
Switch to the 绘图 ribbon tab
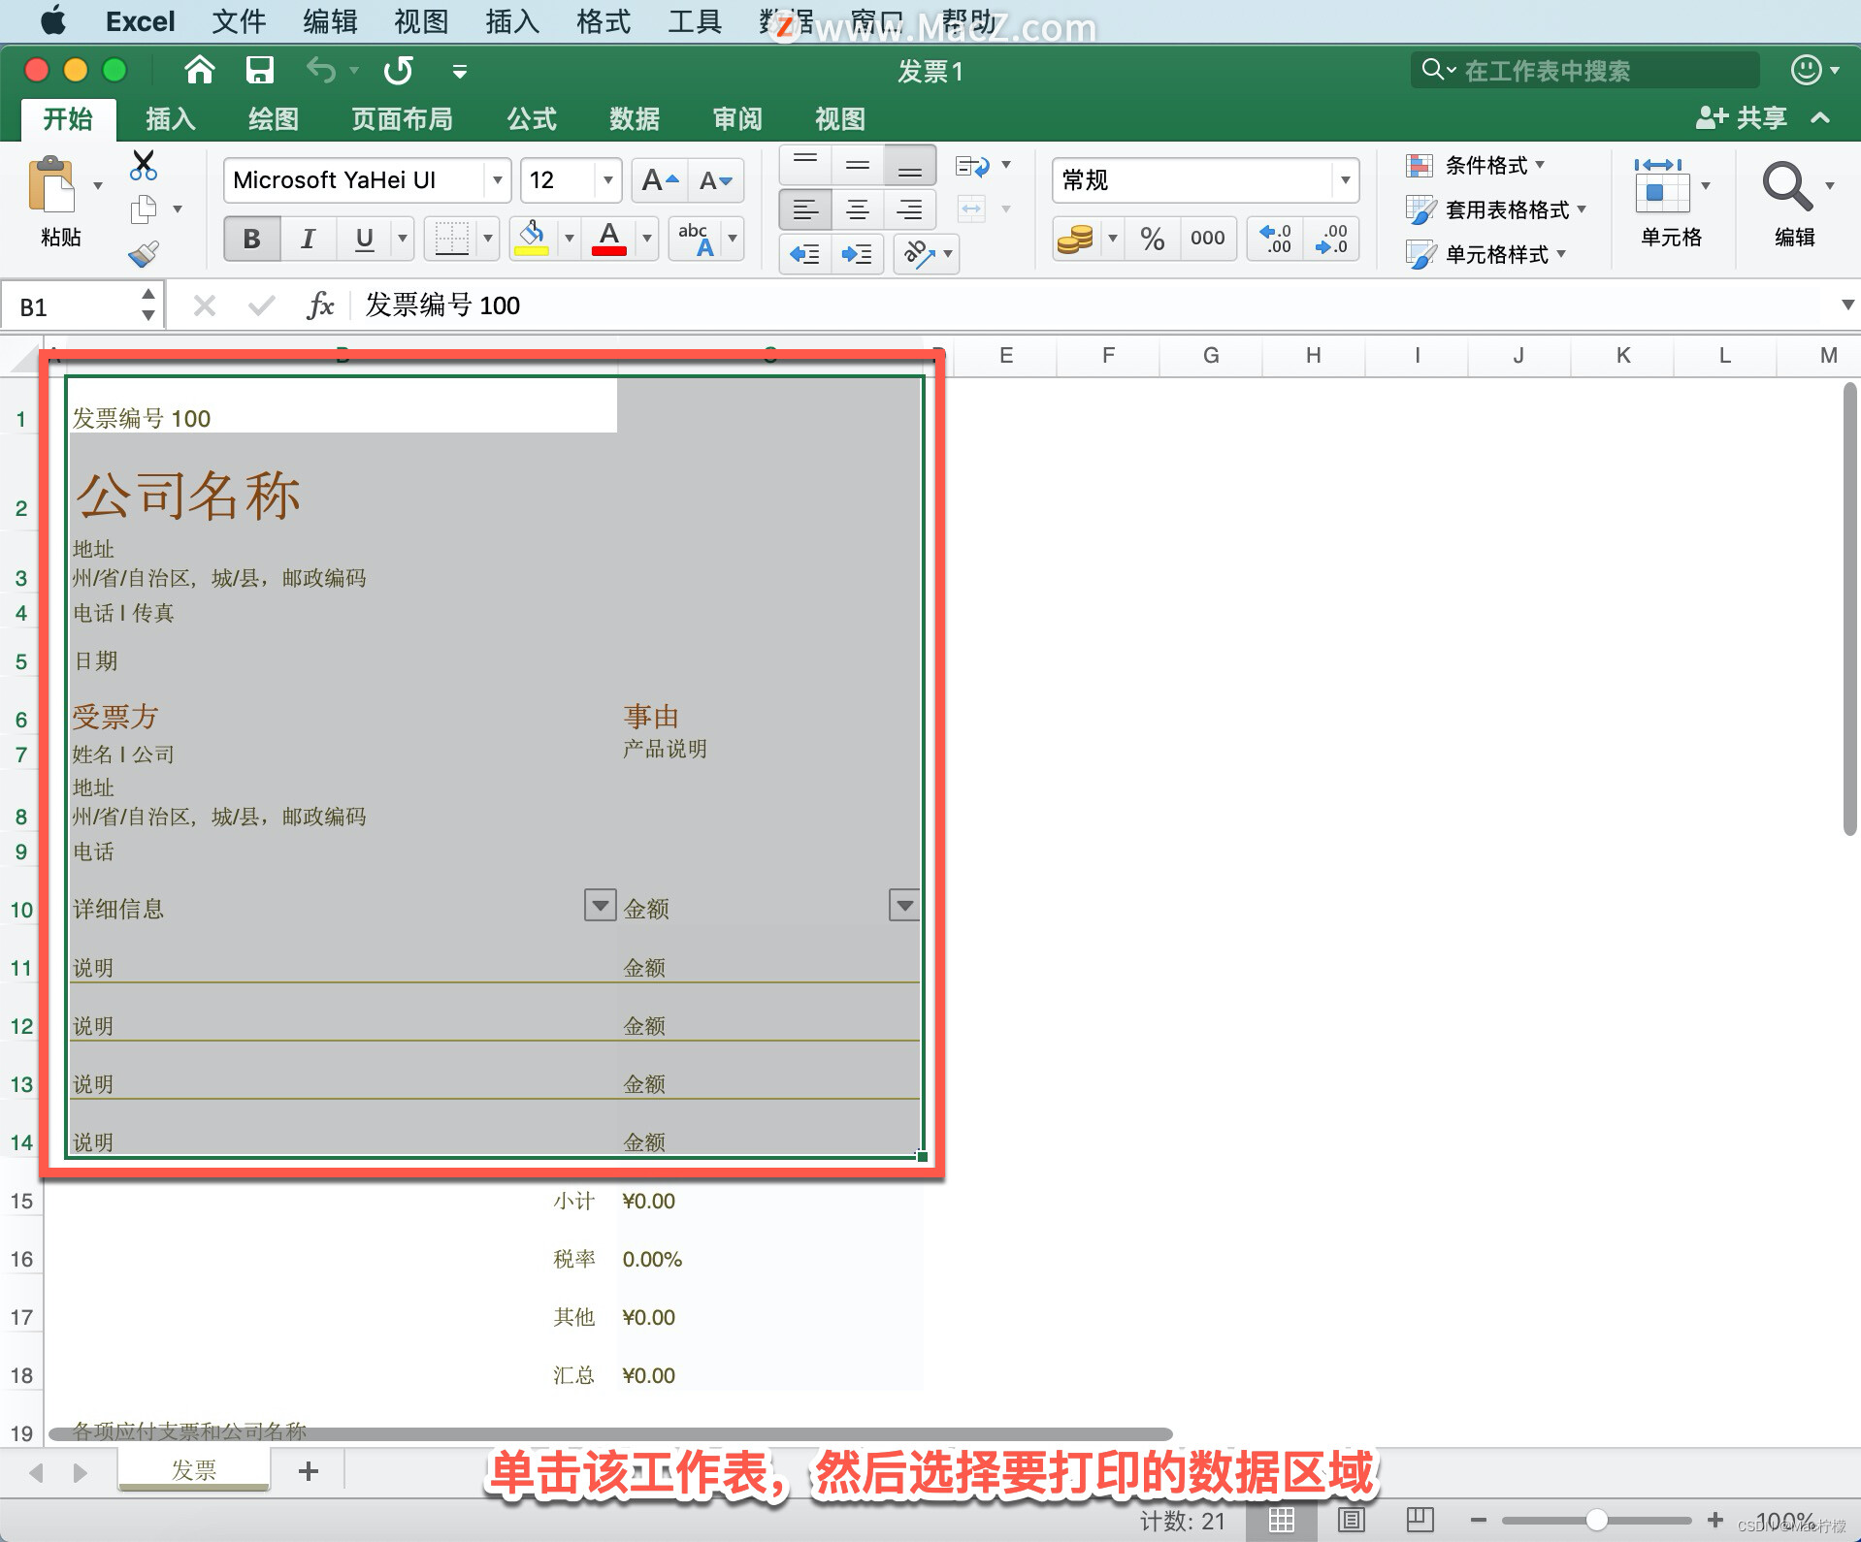(273, 119)
